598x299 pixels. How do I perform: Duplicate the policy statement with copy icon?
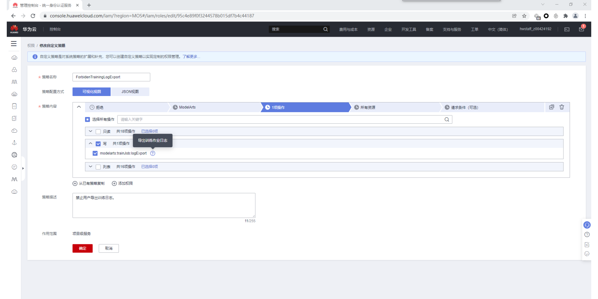[x=552, y=107]
